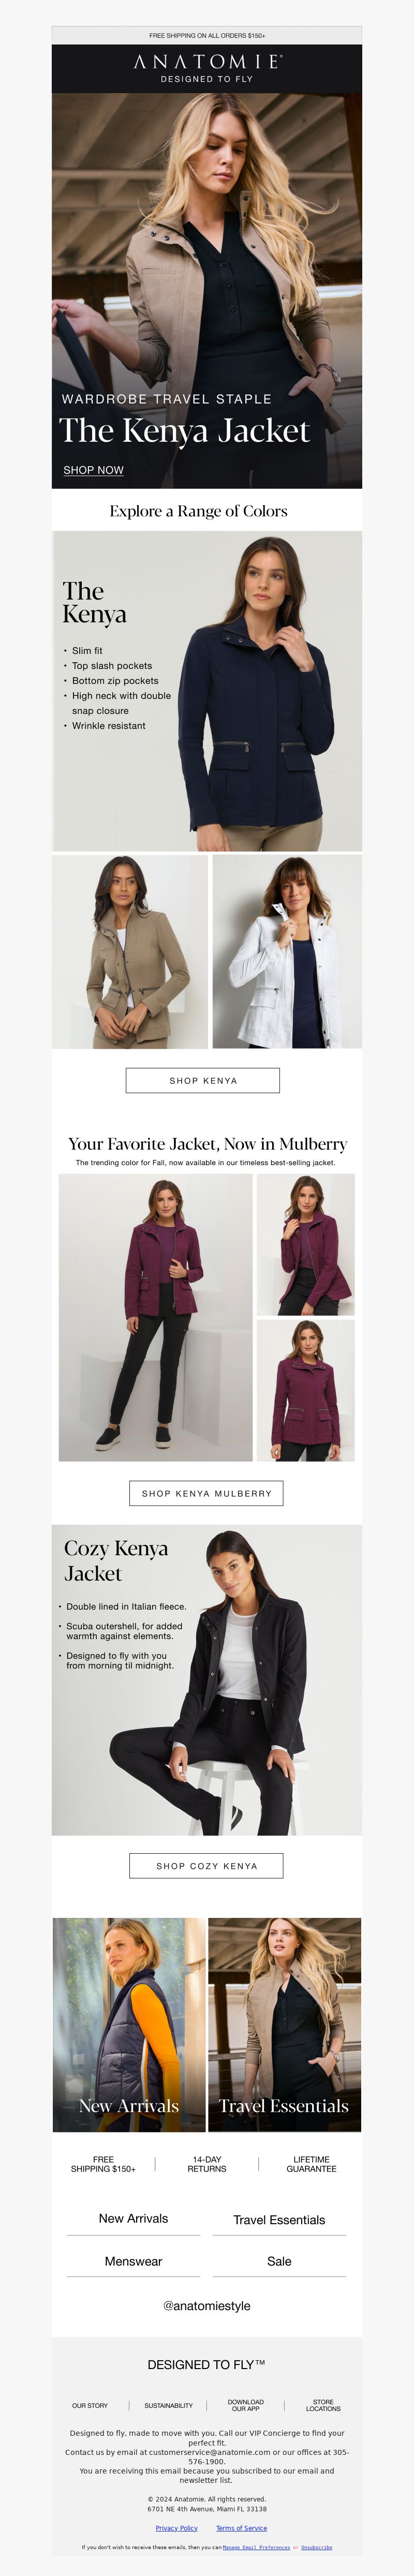Open the Shop Cozy Kenya button

206,1865
